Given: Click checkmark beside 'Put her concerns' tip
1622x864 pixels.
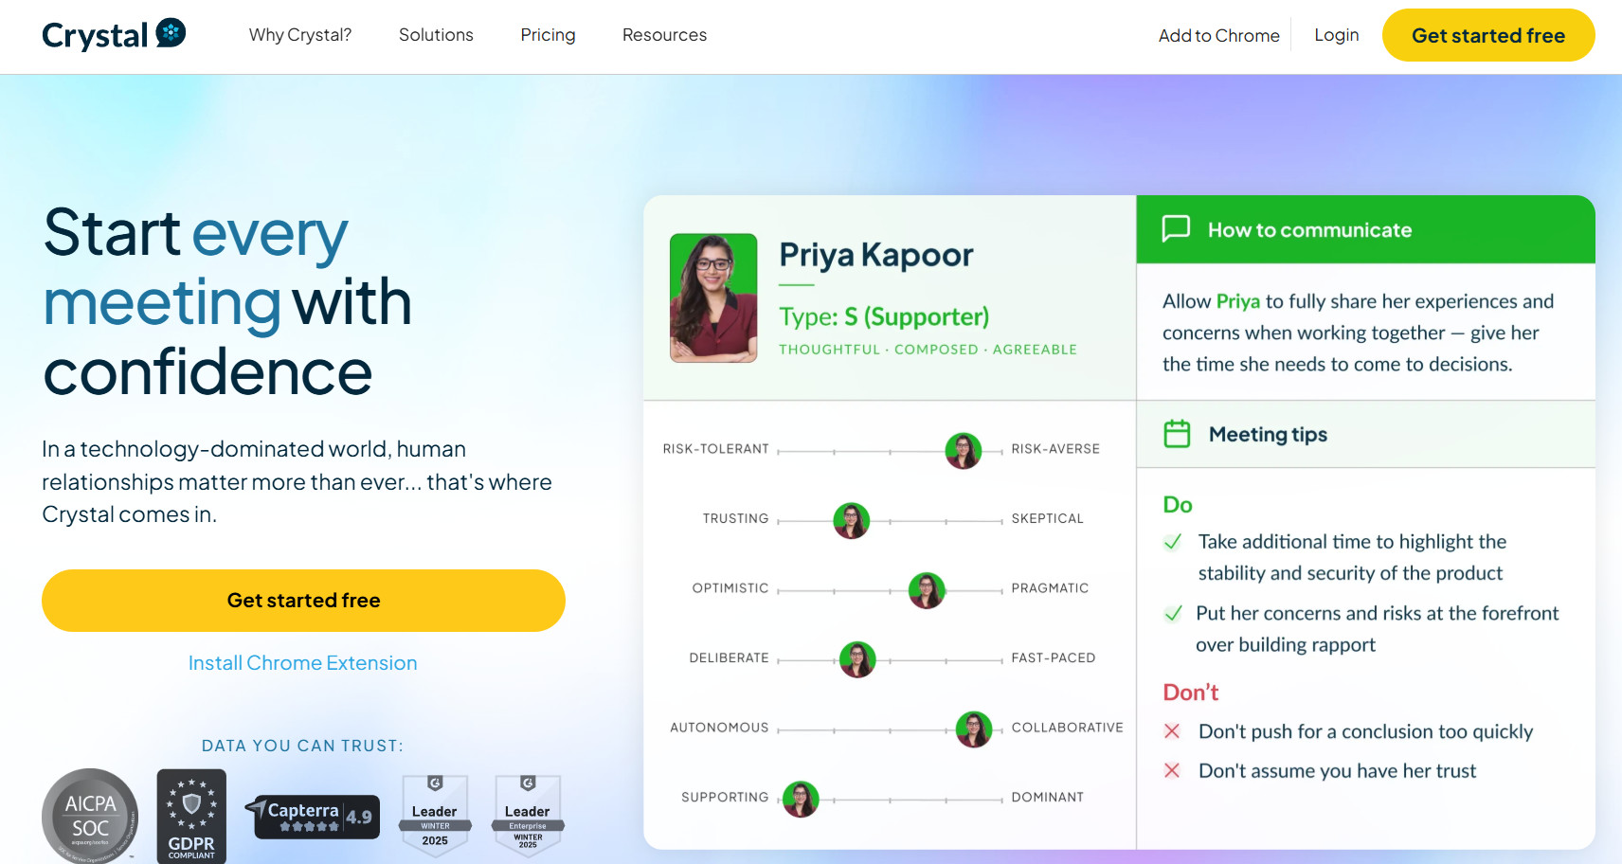Looking at the screenshot, I should click(1173, 613).
